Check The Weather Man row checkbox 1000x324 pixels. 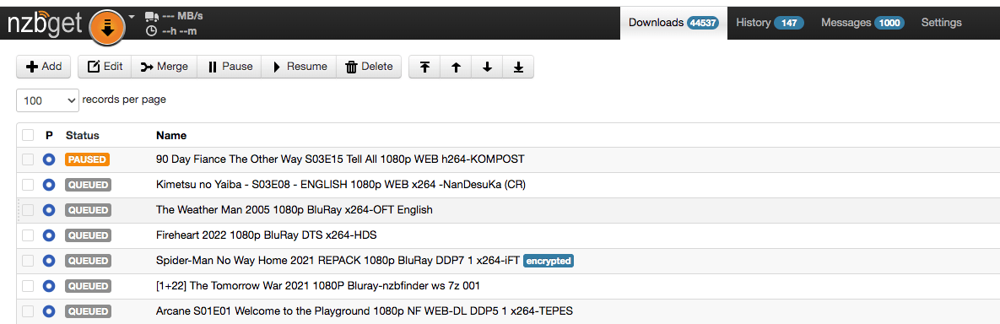point(27,210)
